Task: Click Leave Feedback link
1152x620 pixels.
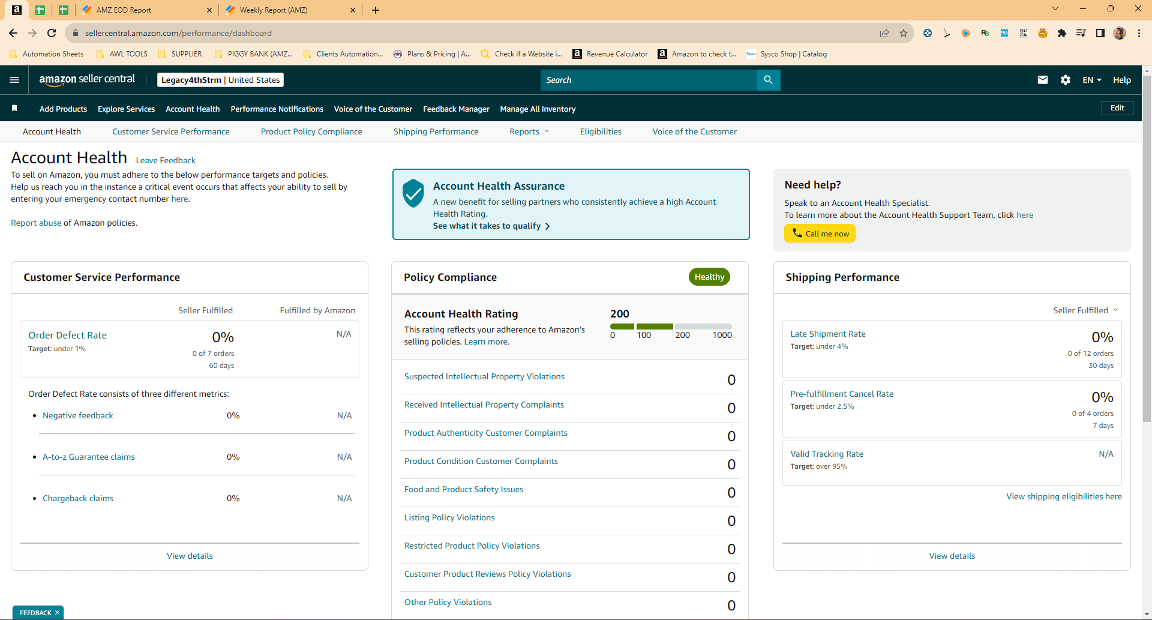Action: pyautogui.click(x=166, y=160)
